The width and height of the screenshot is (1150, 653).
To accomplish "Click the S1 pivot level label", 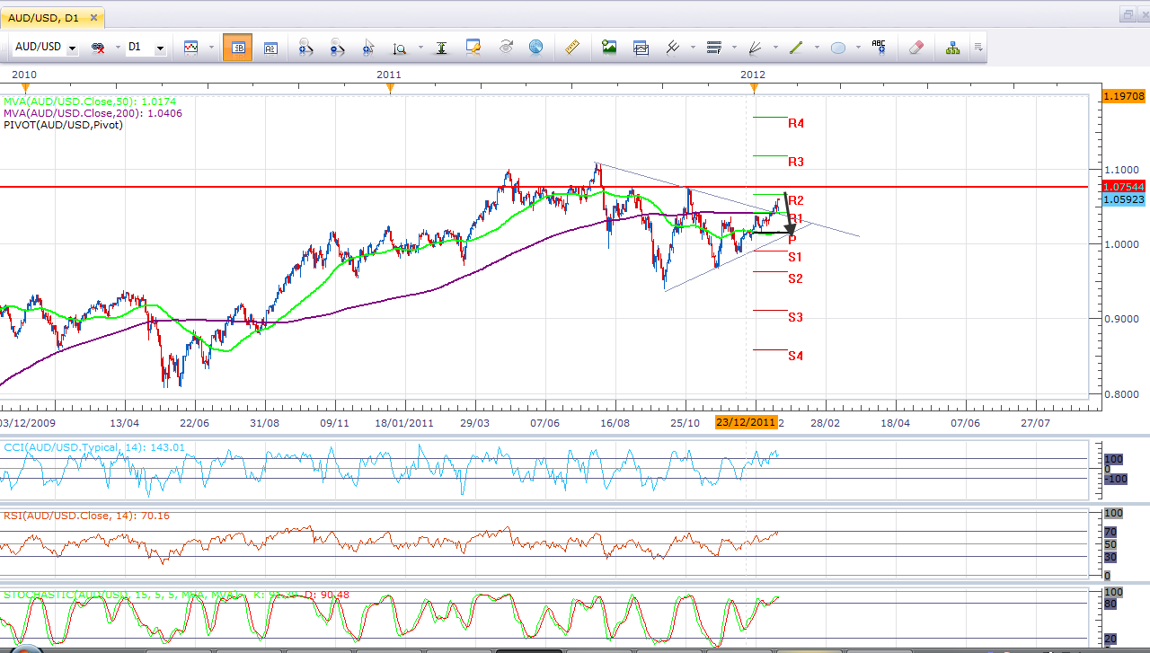I will [x=795, y=257].
